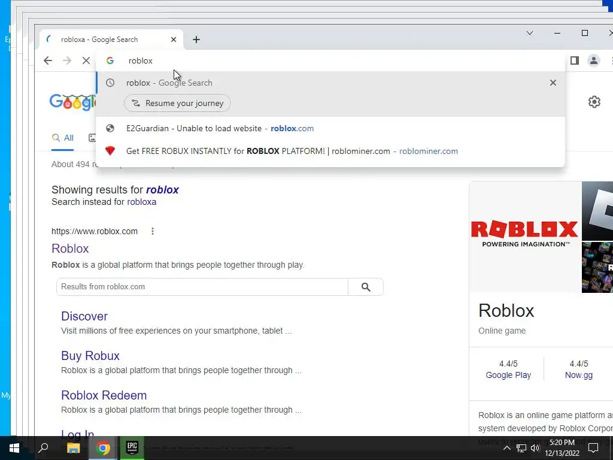Select the E2Guardian roblox.com suggestion

coord(330,128)
